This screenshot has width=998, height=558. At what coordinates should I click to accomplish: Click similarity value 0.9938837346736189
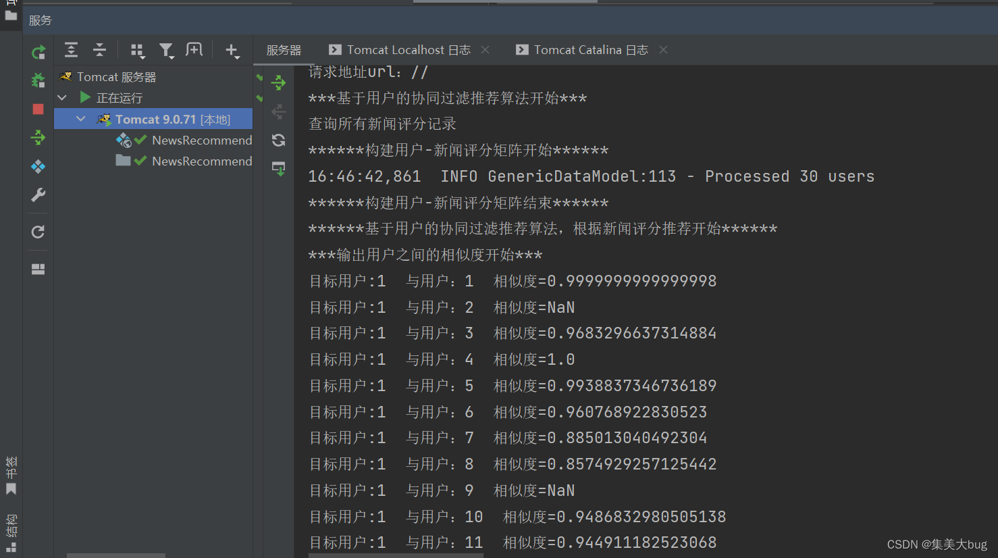pyautogui.click(x=632, y=386)
